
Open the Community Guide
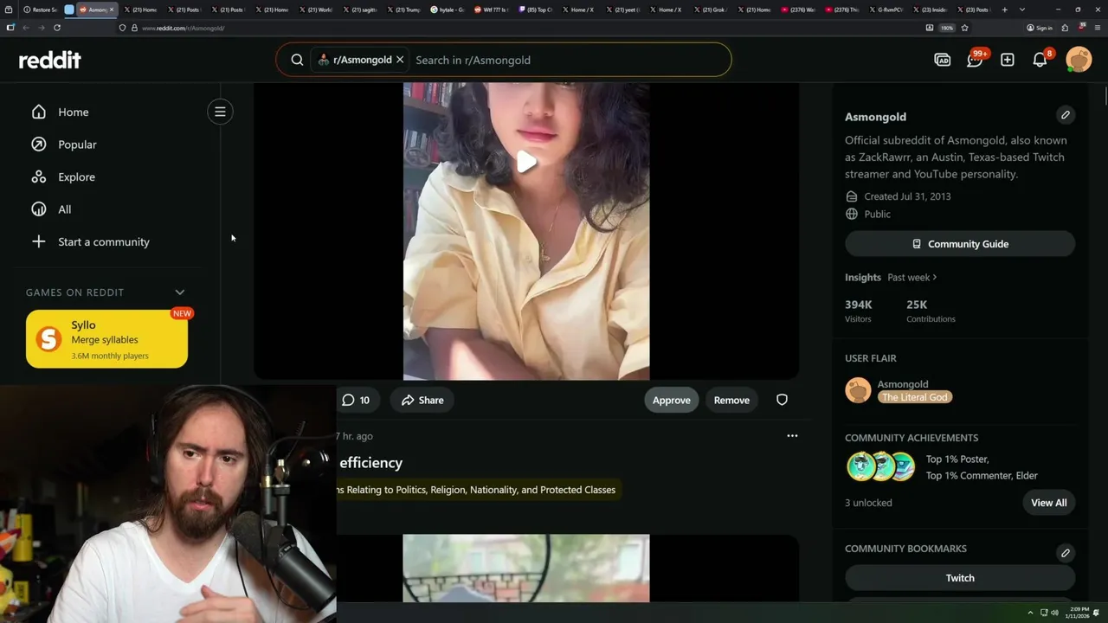pos(960,244)
